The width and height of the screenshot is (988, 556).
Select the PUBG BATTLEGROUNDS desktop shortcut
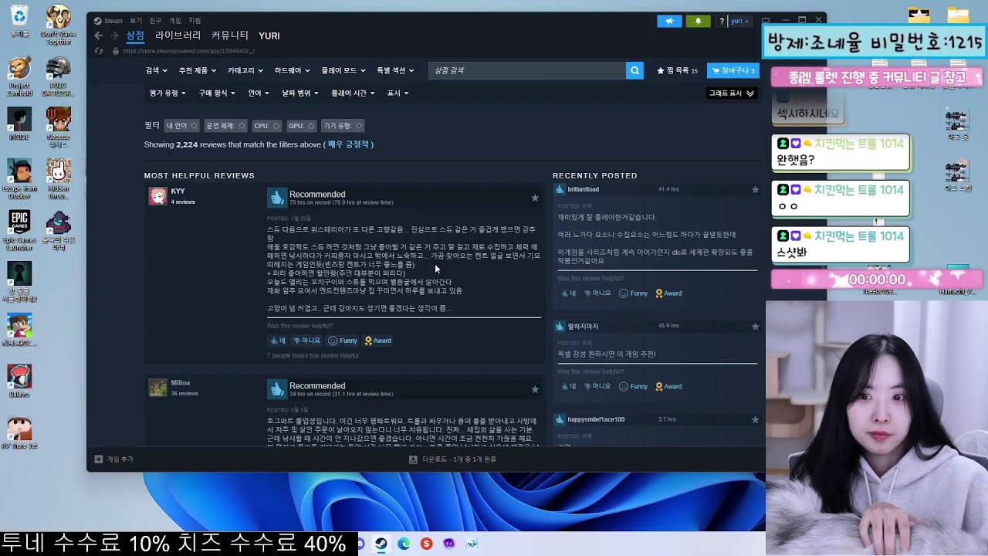58,76
